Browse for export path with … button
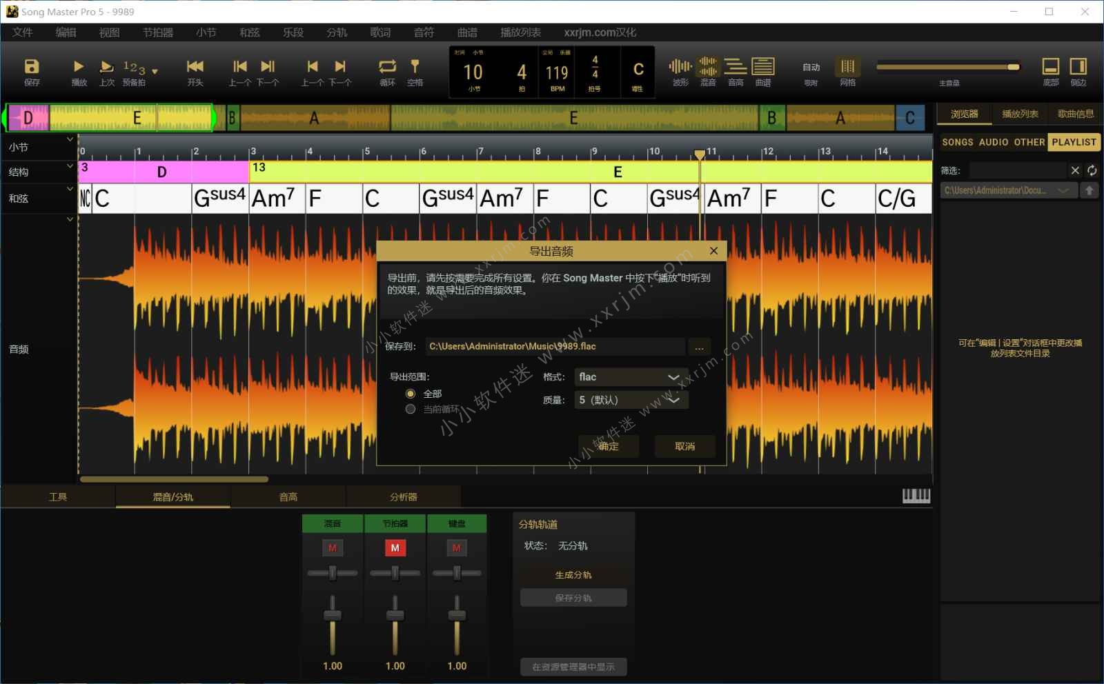The height and width of the screenshot is (684, 1104). click(699, 347)
